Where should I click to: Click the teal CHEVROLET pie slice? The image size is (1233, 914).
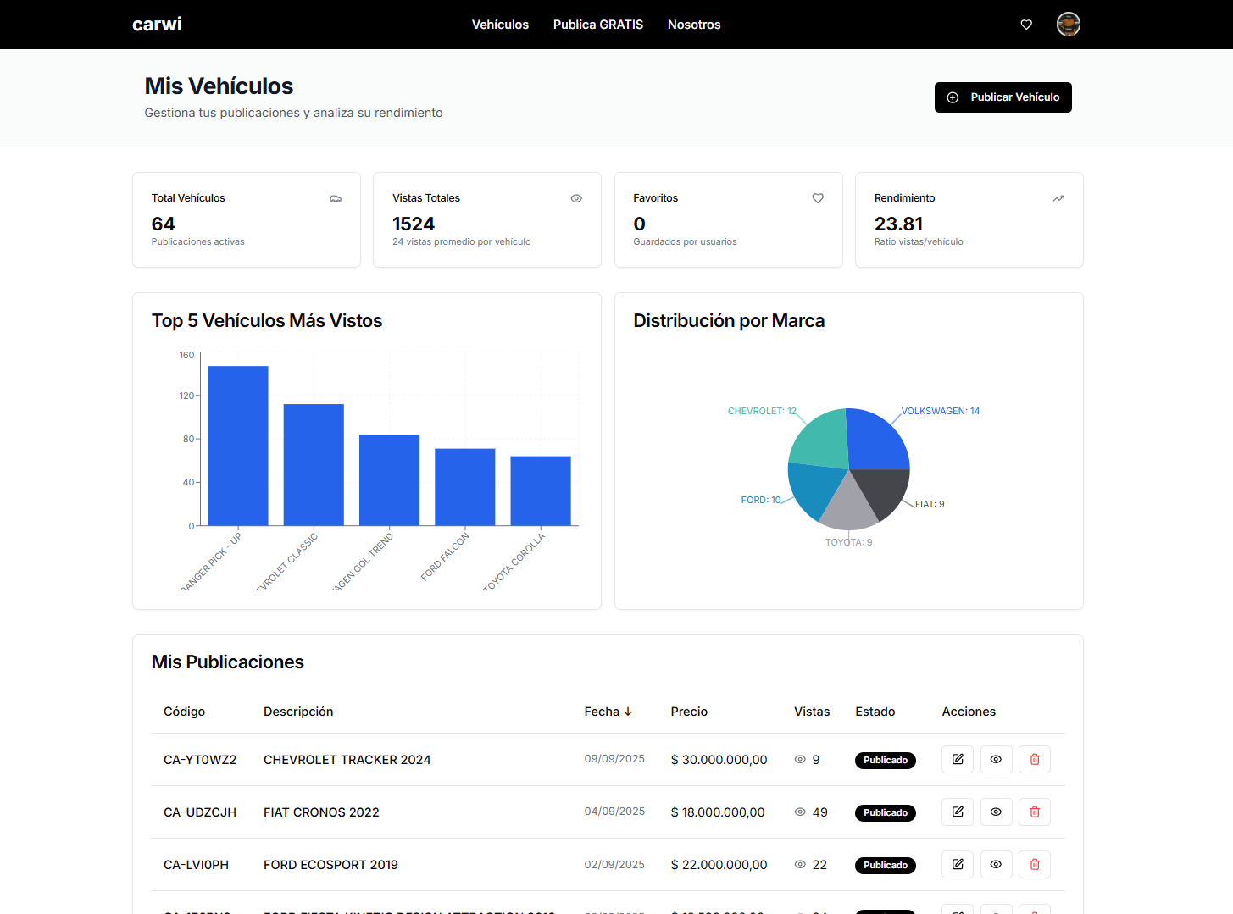(820, 440)
